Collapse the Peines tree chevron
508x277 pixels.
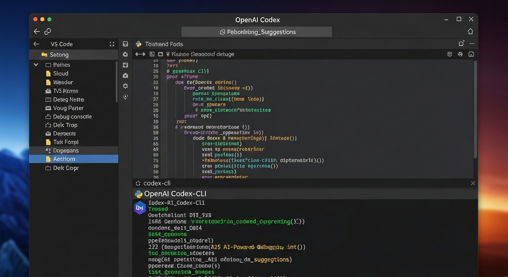(x=36, y=65)
